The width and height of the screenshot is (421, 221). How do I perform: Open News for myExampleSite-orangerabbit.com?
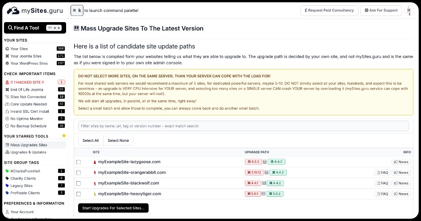tap(401, 172)
